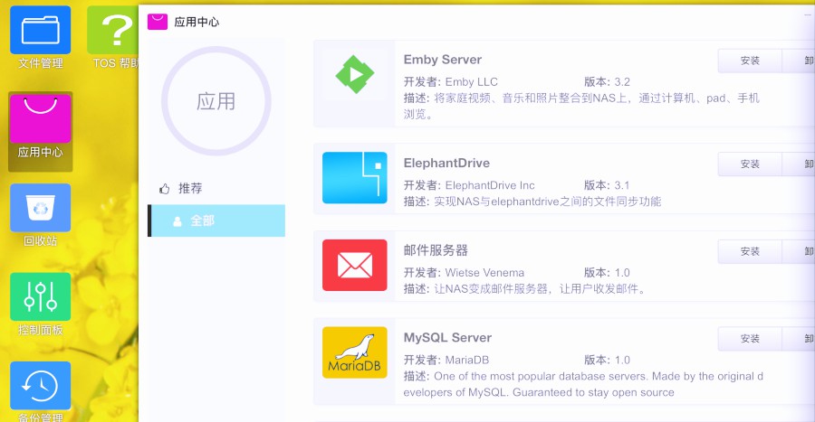Screen dimensions: 815x422
Task: Click the pink 应用中心 window title icon
Action: point(157,22)
